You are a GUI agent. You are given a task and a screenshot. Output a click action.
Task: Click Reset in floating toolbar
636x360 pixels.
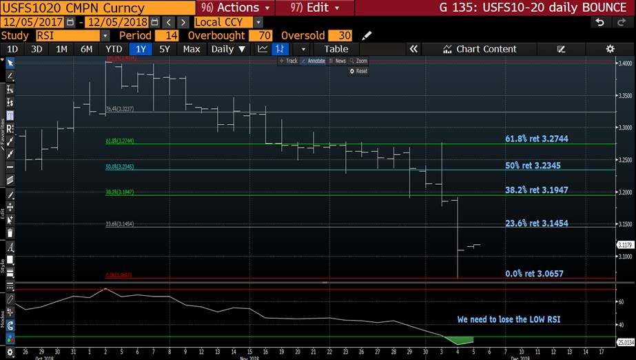(358, 71)
